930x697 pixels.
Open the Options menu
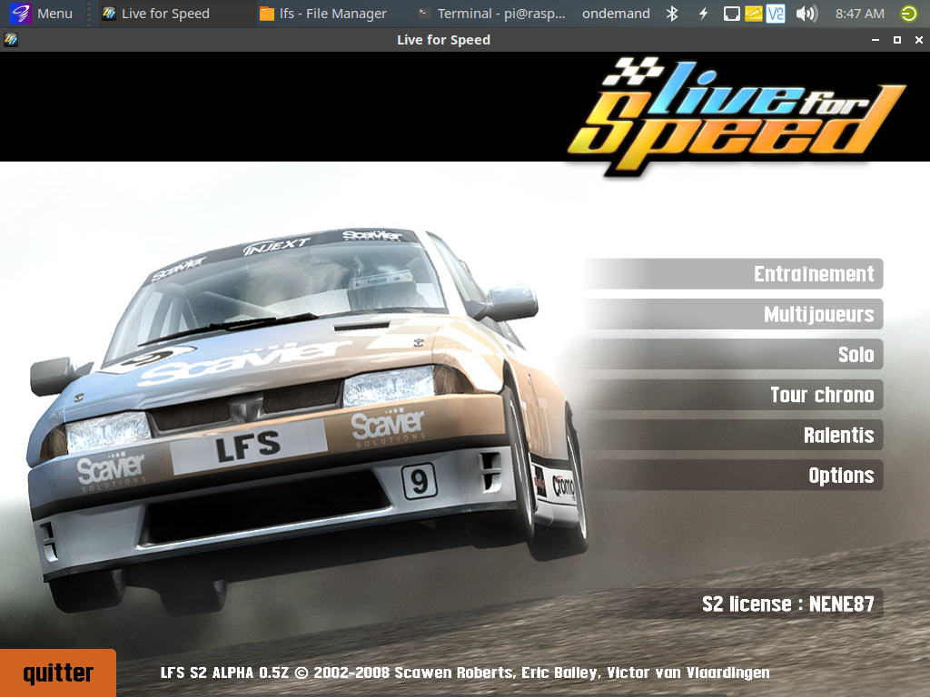tap(734, 476)
